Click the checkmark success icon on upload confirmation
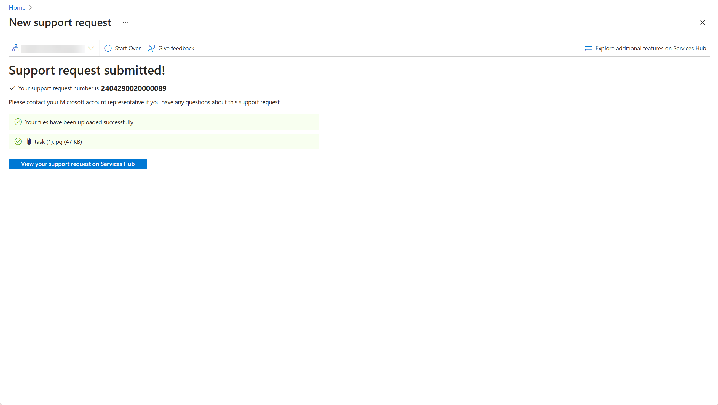The image size is (718, 405). pyautogui.click(x=18, y=122)
